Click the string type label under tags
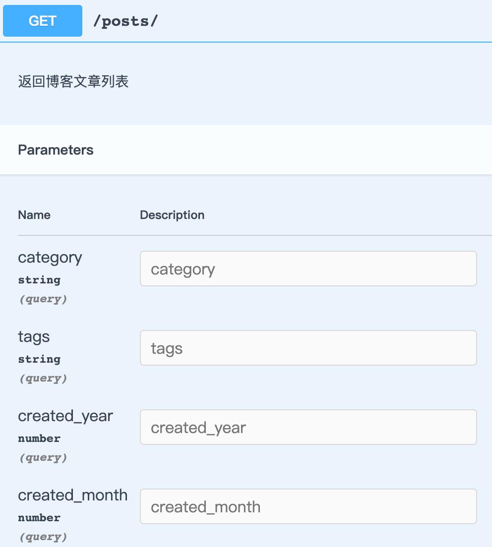 (39, 359)
